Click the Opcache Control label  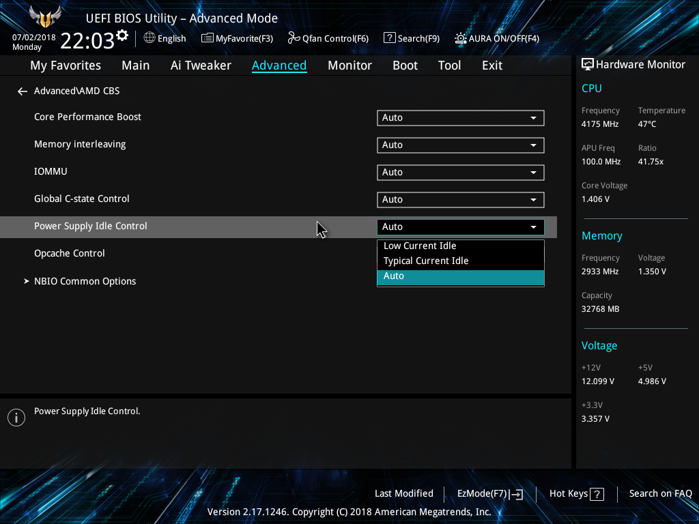click(70, 254)
